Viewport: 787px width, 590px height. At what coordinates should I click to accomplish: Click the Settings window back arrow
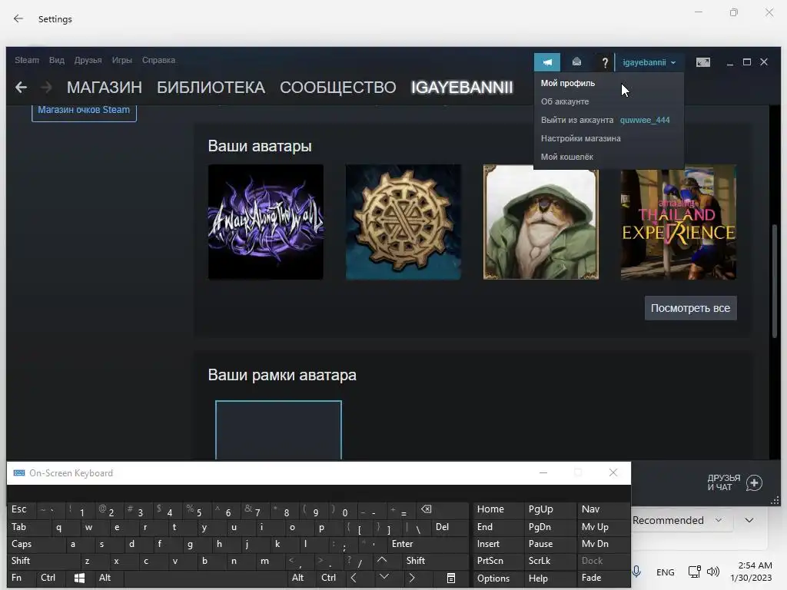click(x=18, y=18)
